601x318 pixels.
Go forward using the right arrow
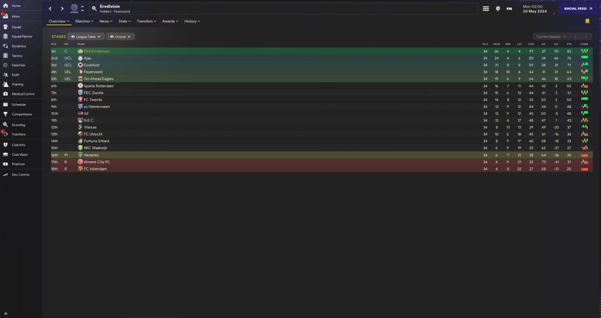point(62,8)
